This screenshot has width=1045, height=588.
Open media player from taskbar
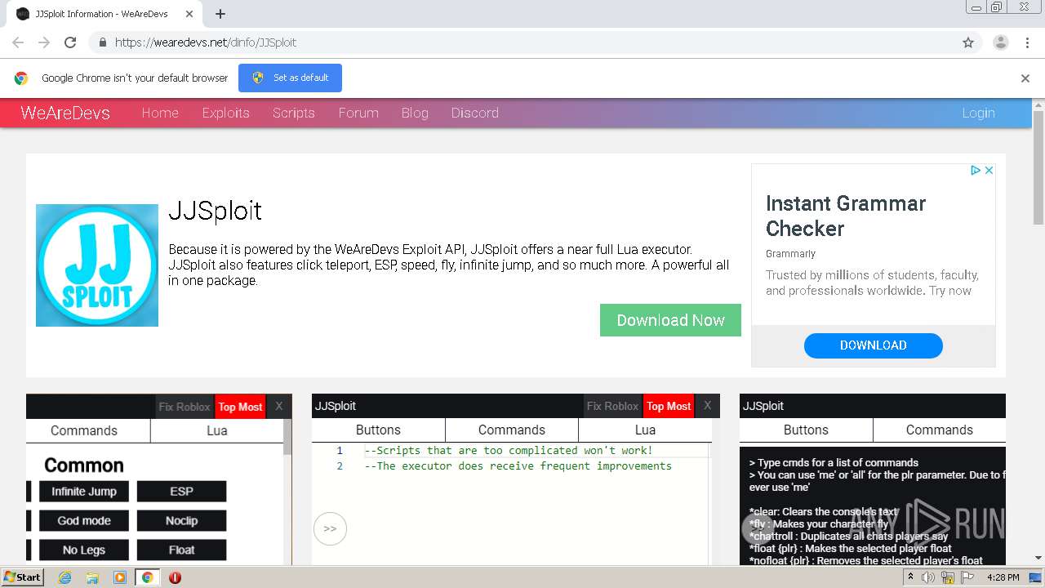120,577
